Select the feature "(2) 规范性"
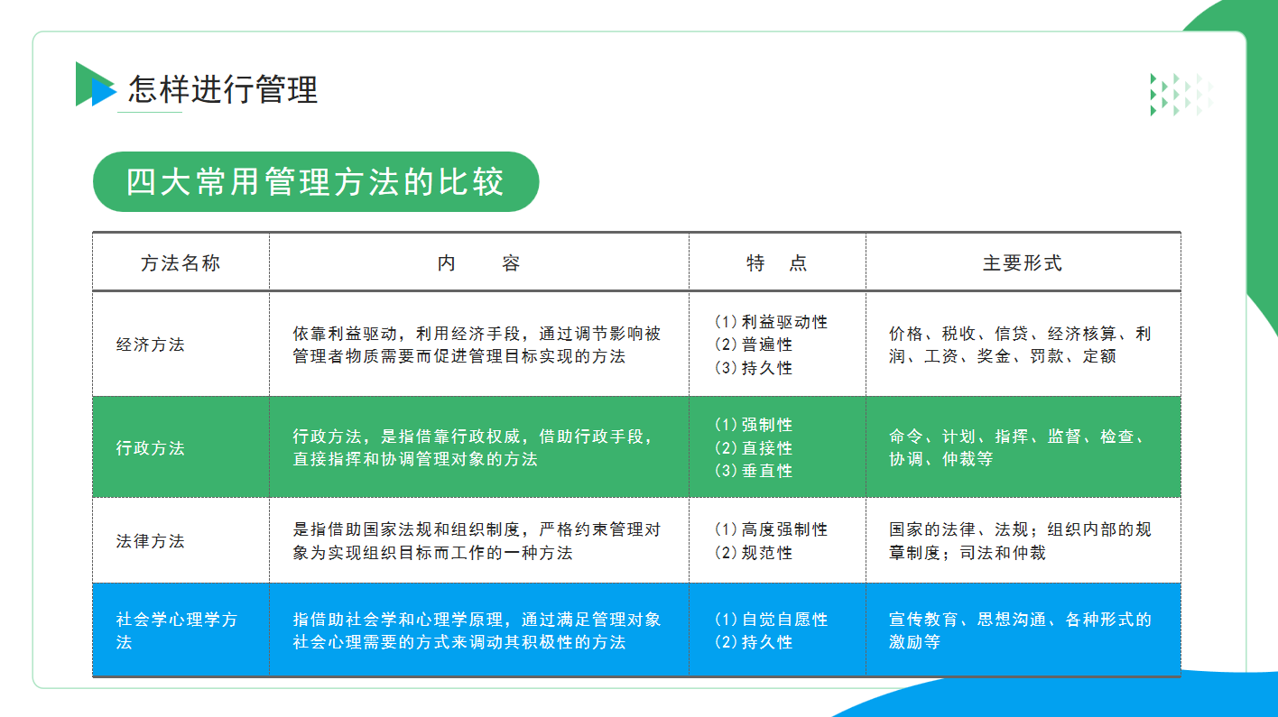The width and height of the screenshot is (1278, 717). coord(754,553)
